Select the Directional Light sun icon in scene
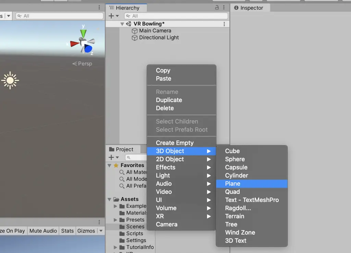Screen dimensions: 351x253 [10, 80]
